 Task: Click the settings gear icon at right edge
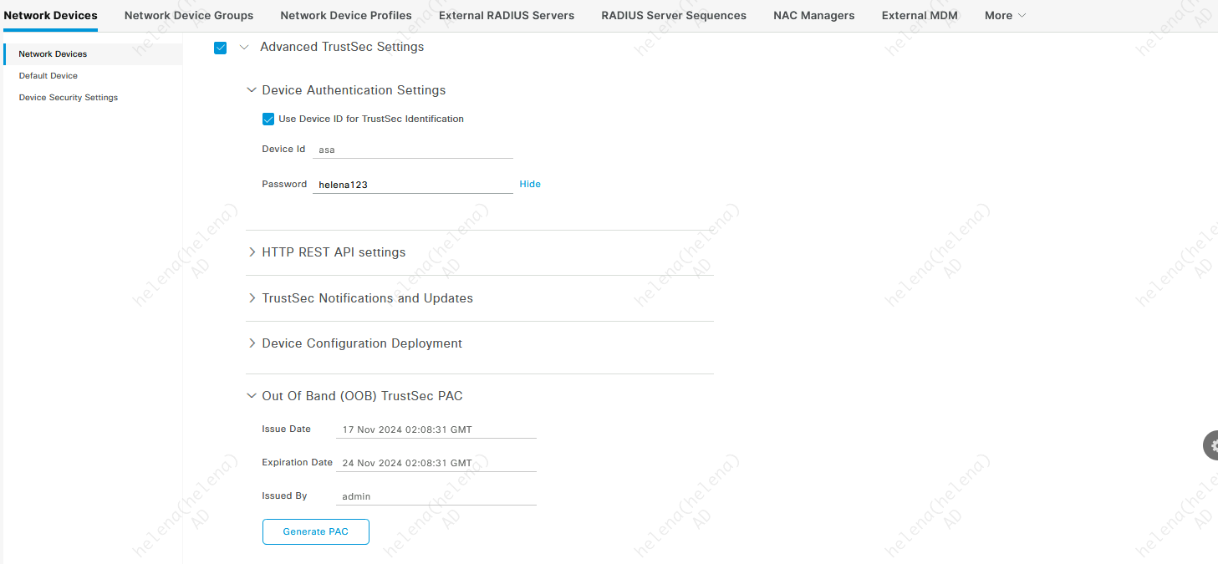click(x=1211, y=445)
